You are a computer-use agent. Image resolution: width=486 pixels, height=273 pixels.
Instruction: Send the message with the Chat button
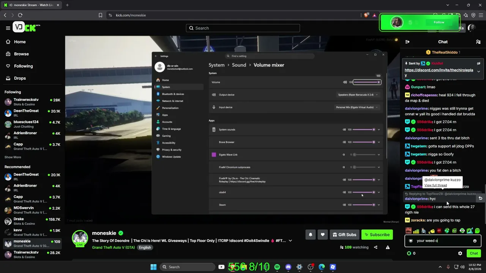(474, 253)
